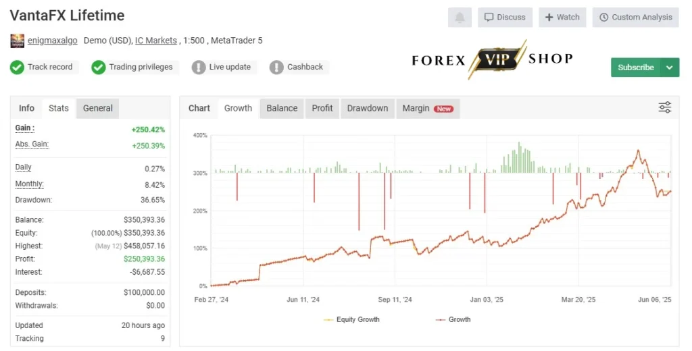
Task: Switch to the Balance chart tab
Action: point(282,109)
